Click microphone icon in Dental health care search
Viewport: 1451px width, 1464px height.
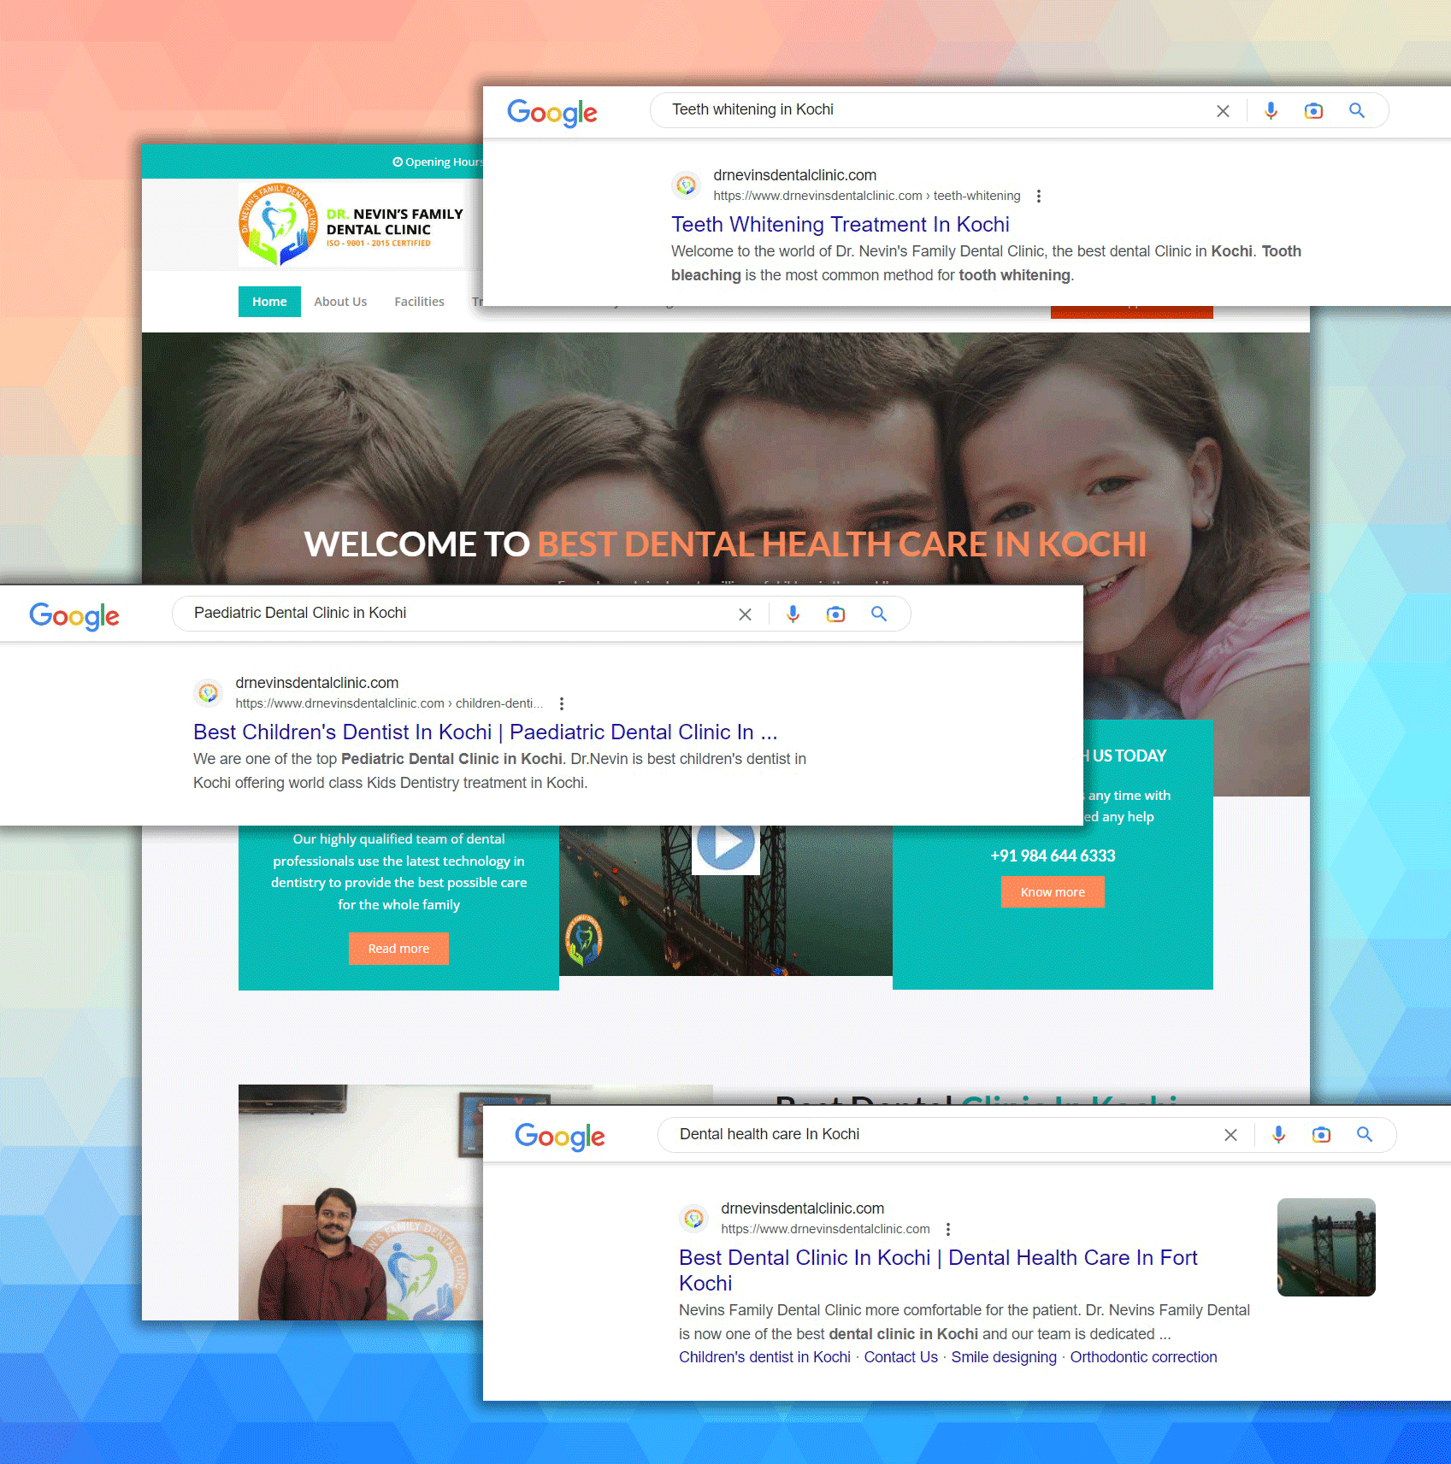pos(1278,1135)
